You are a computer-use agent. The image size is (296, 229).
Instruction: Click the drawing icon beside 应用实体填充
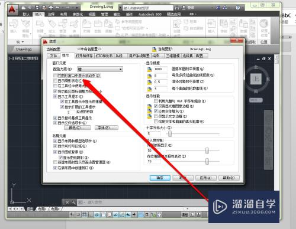click(x=149, y=111)
